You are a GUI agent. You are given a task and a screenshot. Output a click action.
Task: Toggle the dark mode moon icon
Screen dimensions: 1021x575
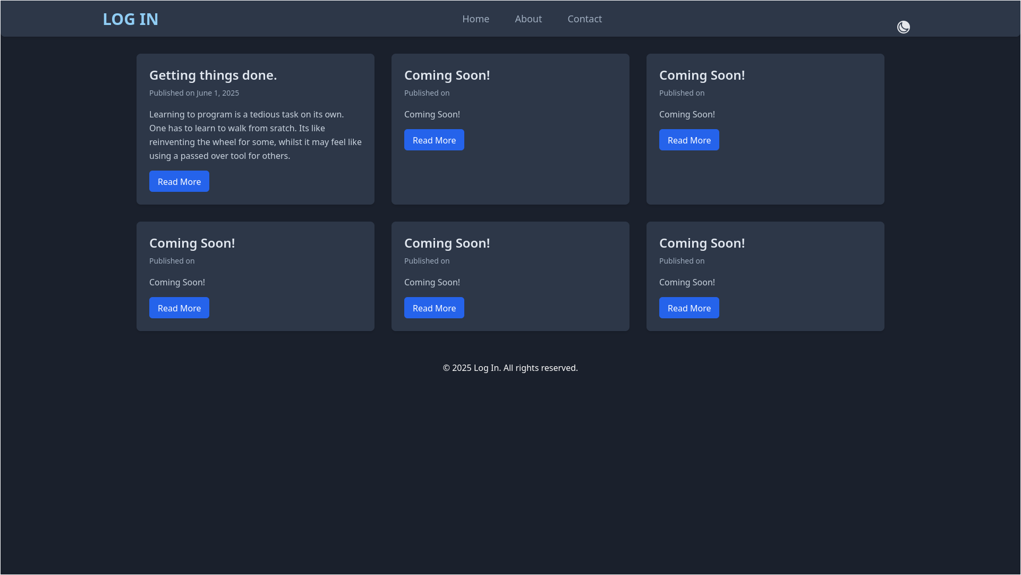click(x=903, y=27)
